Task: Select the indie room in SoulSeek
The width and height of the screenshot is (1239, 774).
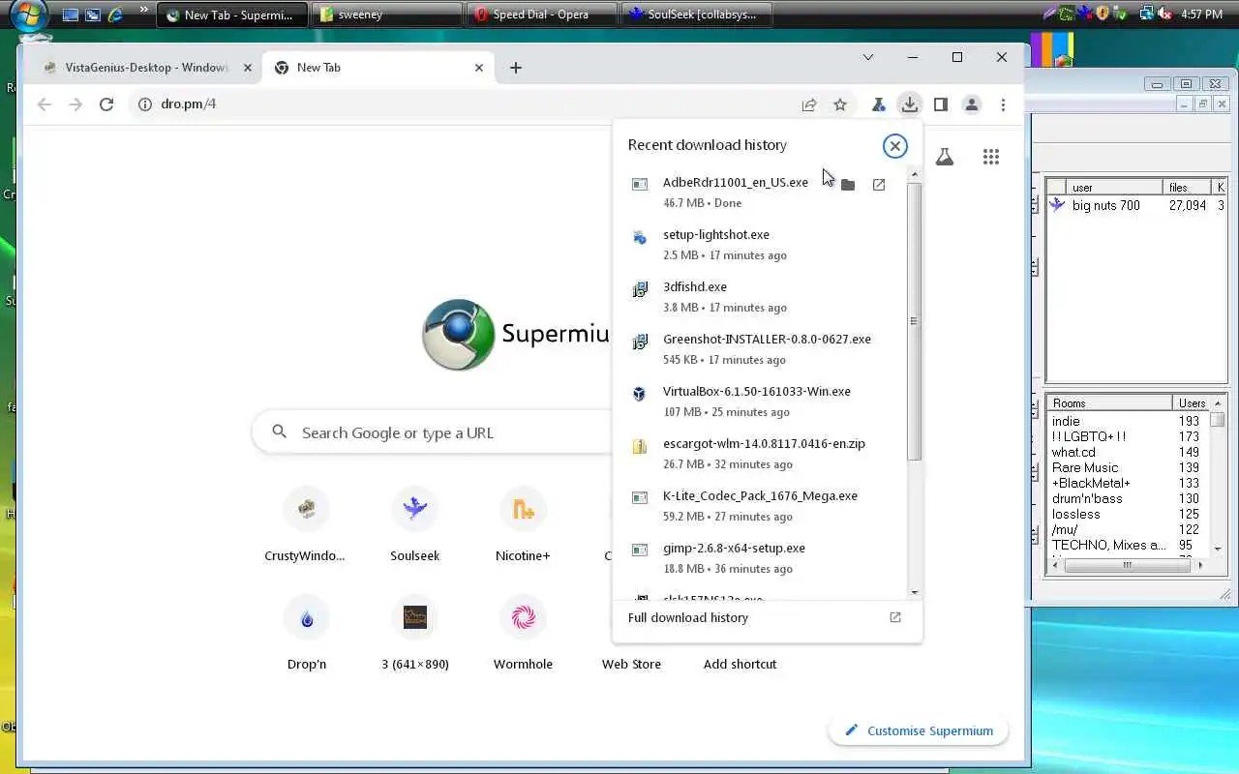Action: (x=1066, y=421)
